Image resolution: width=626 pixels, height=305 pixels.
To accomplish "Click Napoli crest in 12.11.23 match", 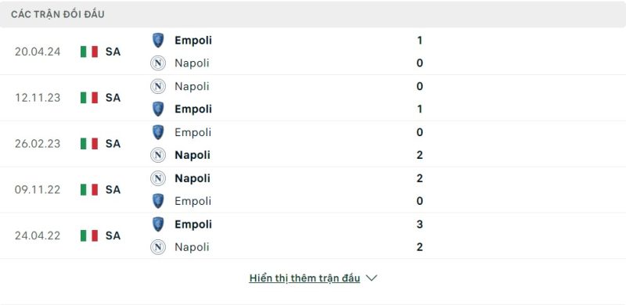I will pyautogui.click(x=158, y=86).
